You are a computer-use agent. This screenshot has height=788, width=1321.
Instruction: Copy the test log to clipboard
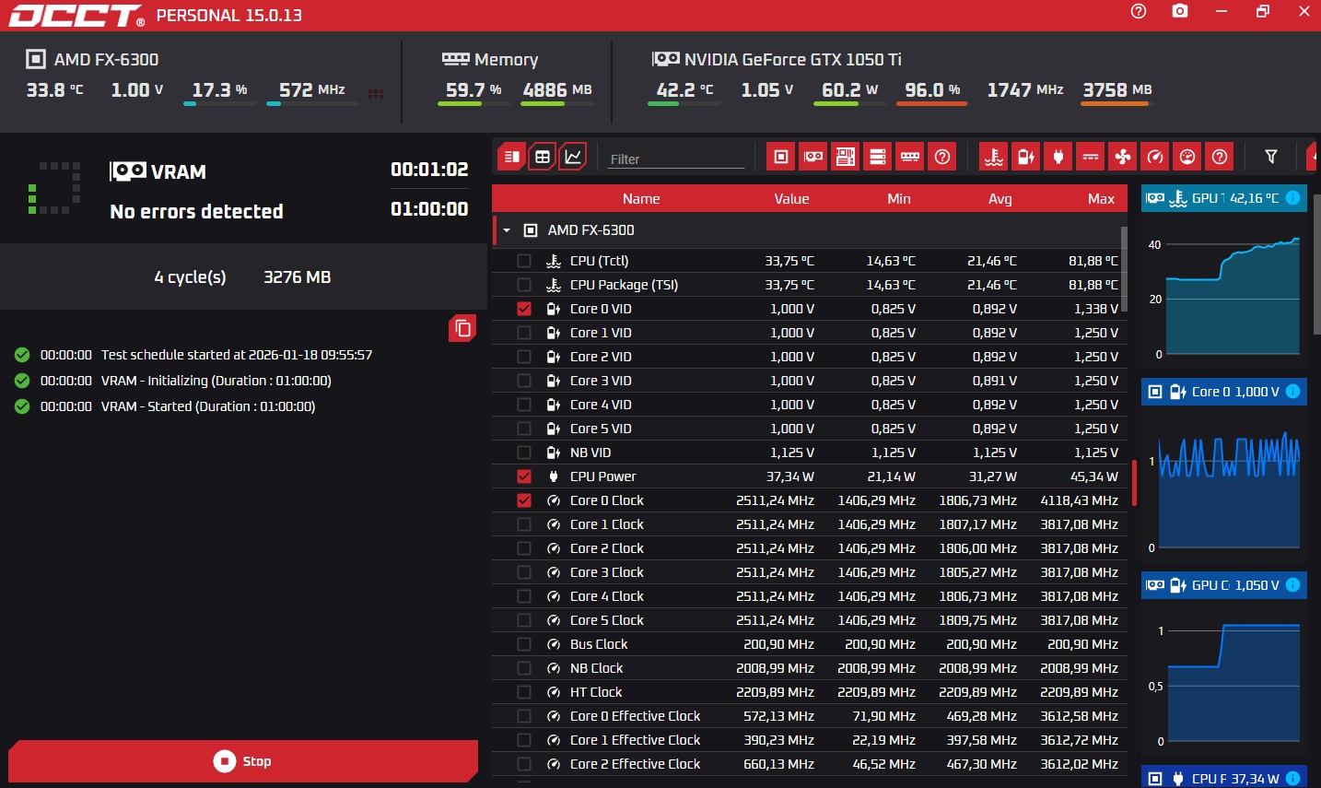(x=463, y=328)
